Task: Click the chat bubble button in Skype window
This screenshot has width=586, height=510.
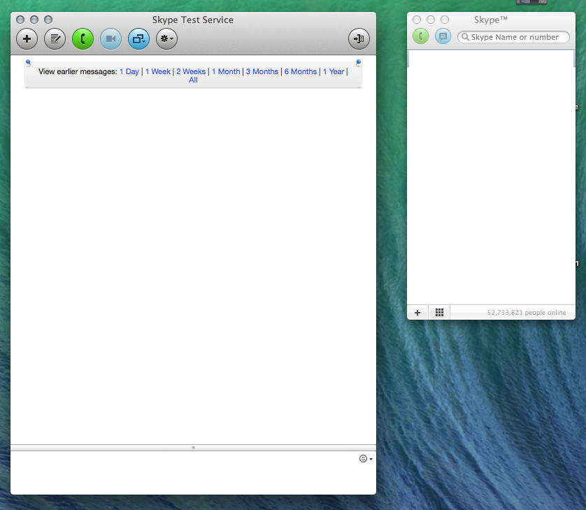Action: click(443, 36)
